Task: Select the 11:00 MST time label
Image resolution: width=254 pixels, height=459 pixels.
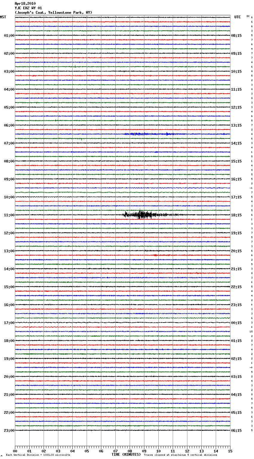Action: point(9,215)
